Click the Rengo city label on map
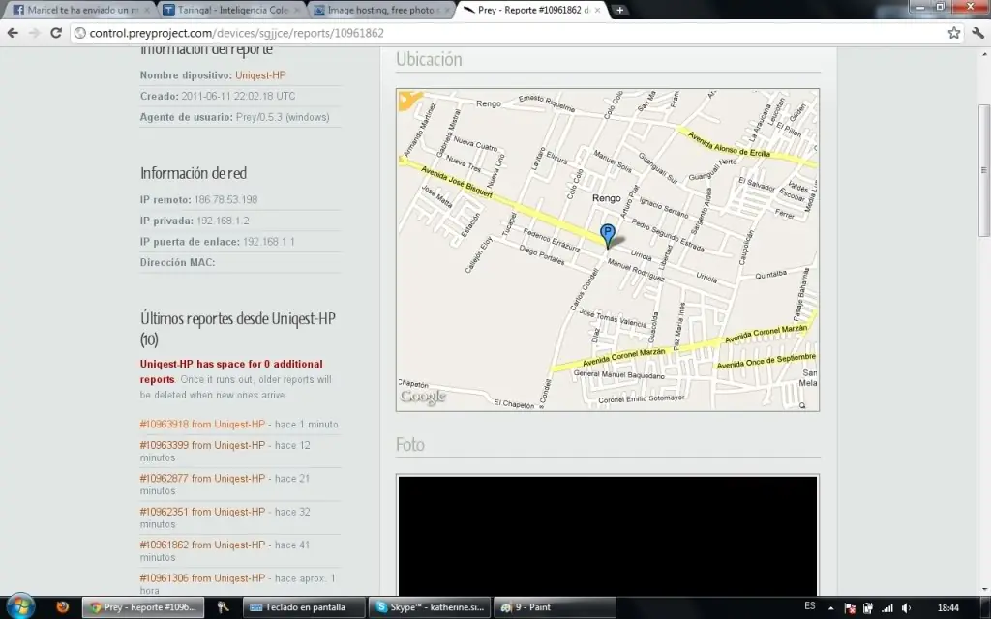Screen dimensions: 991x619 (606, 198)
